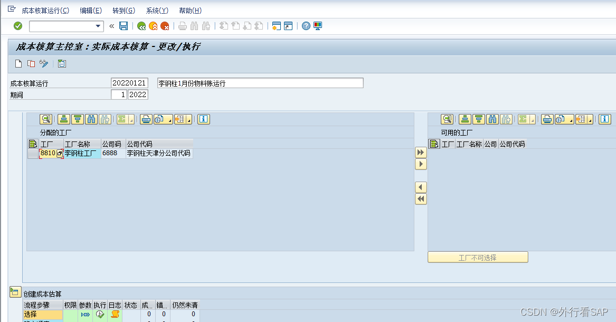Image resolution: width=616 pixels, height=322 pixels.
Task: Click the collapse header data icon
Action: (62, 64)
